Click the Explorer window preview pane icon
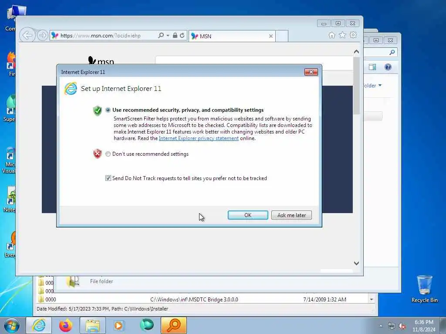 click(372, 67)
